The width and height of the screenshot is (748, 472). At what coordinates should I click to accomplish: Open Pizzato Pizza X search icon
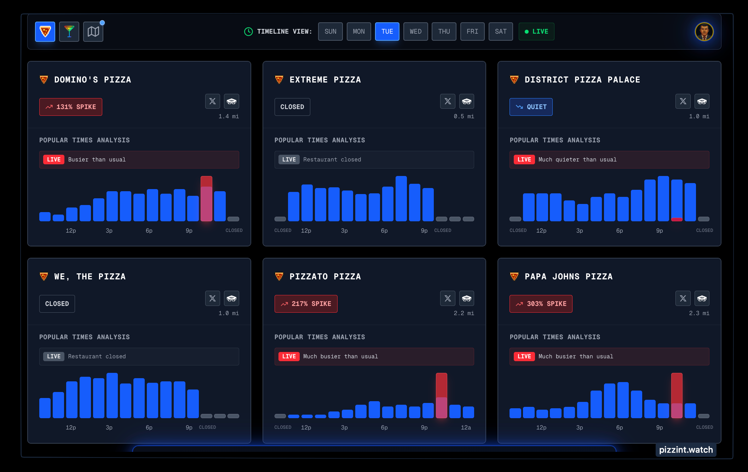coord(448,298)
